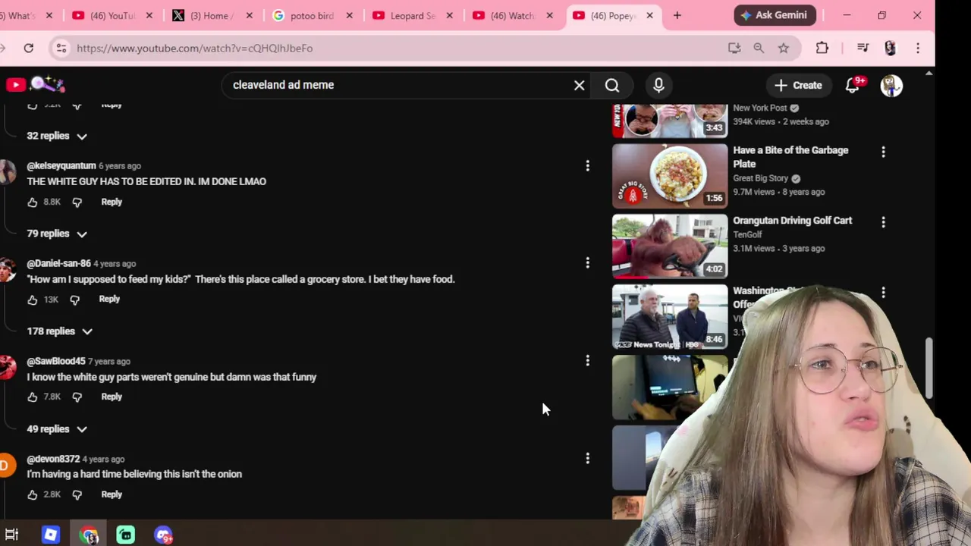Click the Create button

click(x=798, y=85)
